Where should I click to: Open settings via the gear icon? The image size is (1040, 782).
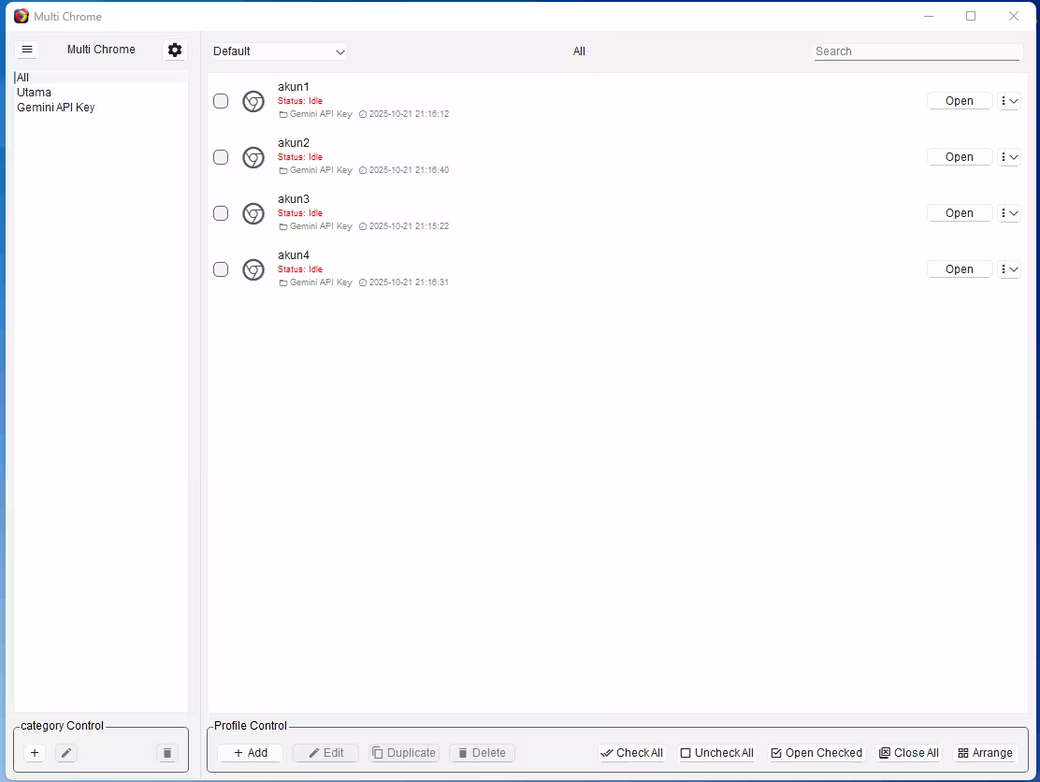click(175, 50)
